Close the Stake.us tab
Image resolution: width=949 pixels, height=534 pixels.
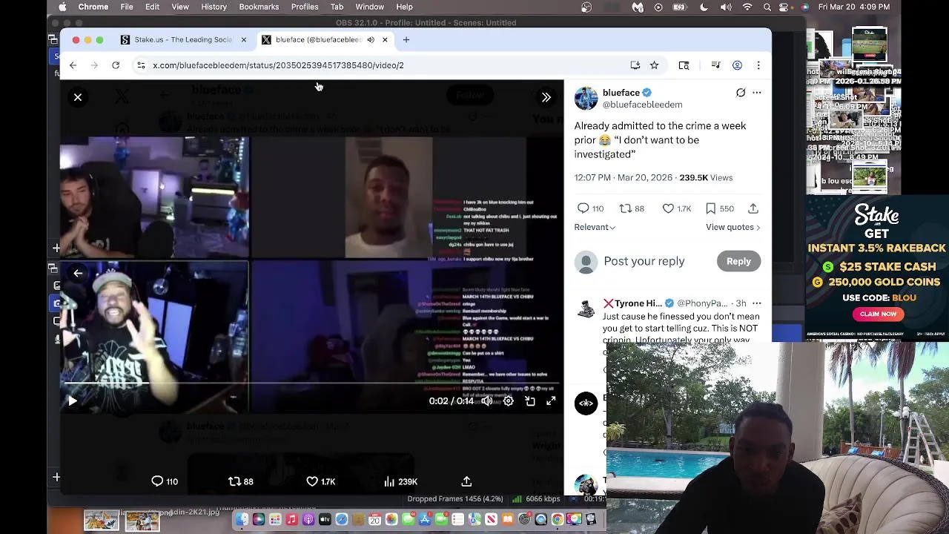coord(243,39)
